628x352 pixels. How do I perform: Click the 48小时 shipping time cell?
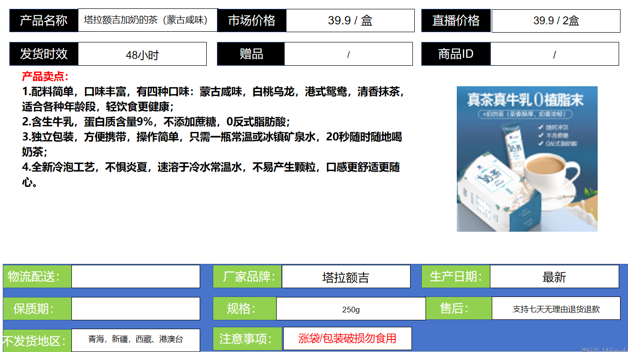click(x=142, y=55)
